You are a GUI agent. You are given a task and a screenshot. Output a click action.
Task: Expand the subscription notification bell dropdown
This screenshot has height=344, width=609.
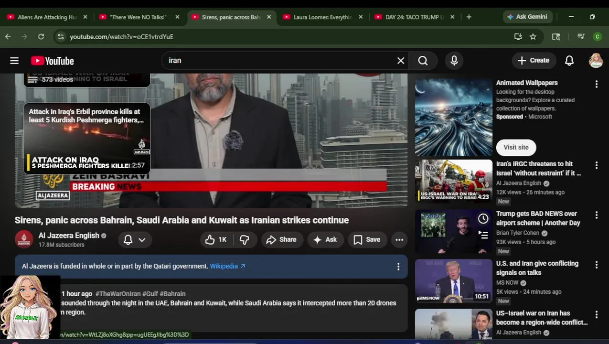[135, 239]
